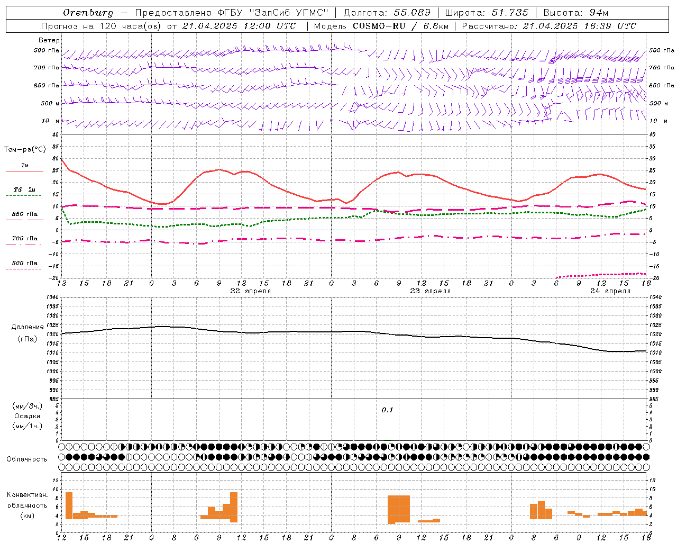Click the Orenburg station title

point(88,13)
